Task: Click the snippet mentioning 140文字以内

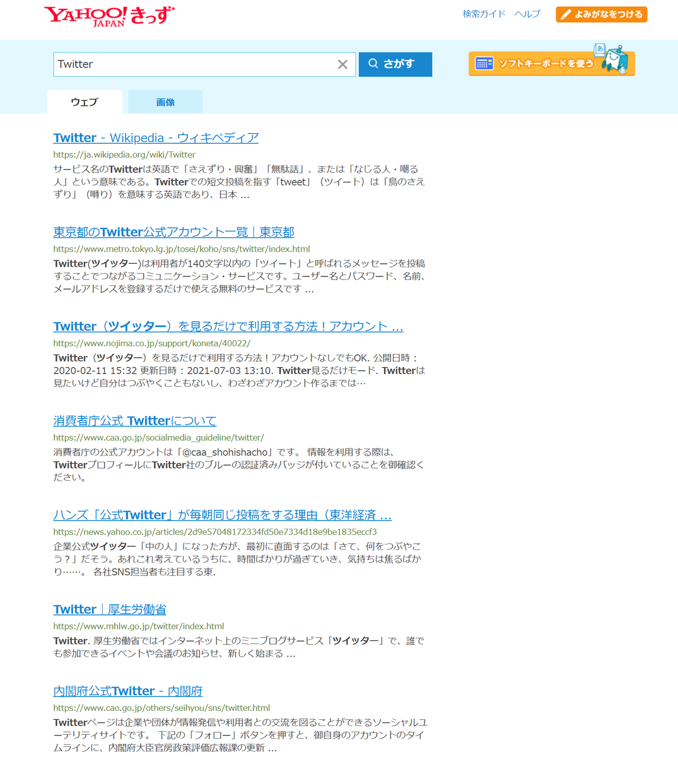Action: tap(239, 276)
